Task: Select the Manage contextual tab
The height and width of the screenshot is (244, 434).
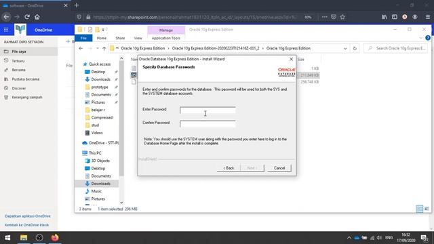Action: pos(166,30)
